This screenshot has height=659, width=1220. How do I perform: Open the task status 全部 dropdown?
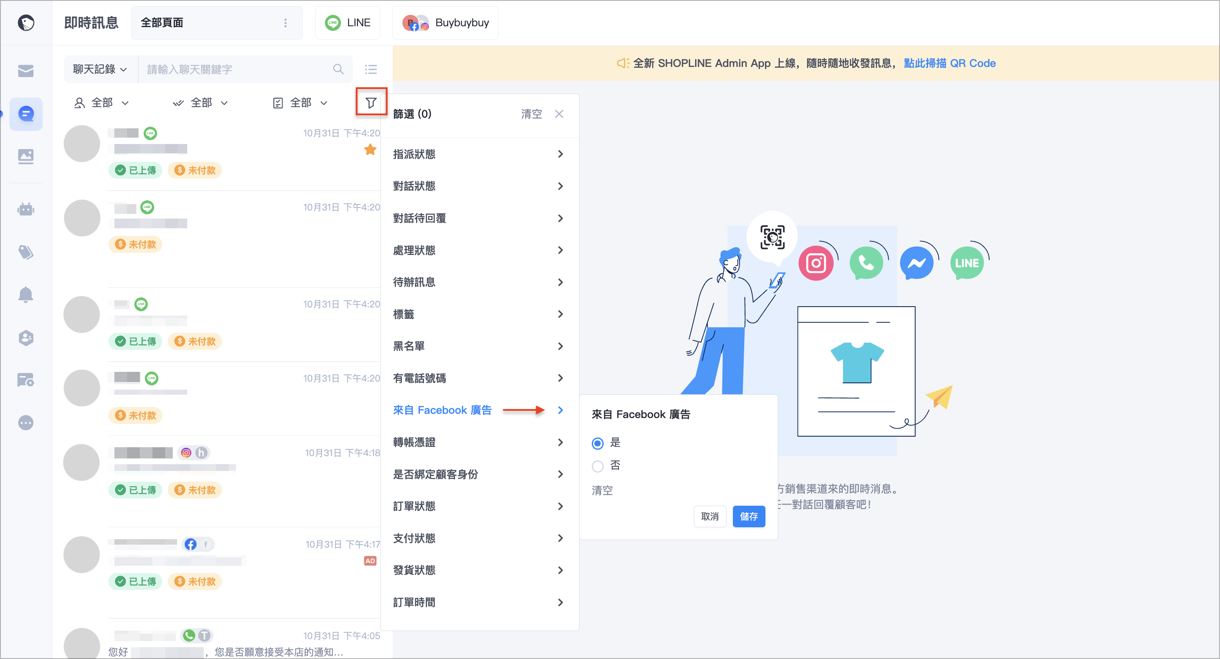(x=300, y=102)
